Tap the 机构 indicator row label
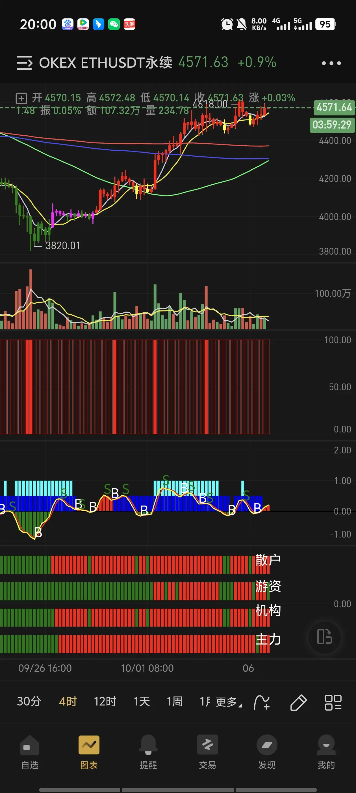This screenshot has height=793, width=356. coord(268,610)
